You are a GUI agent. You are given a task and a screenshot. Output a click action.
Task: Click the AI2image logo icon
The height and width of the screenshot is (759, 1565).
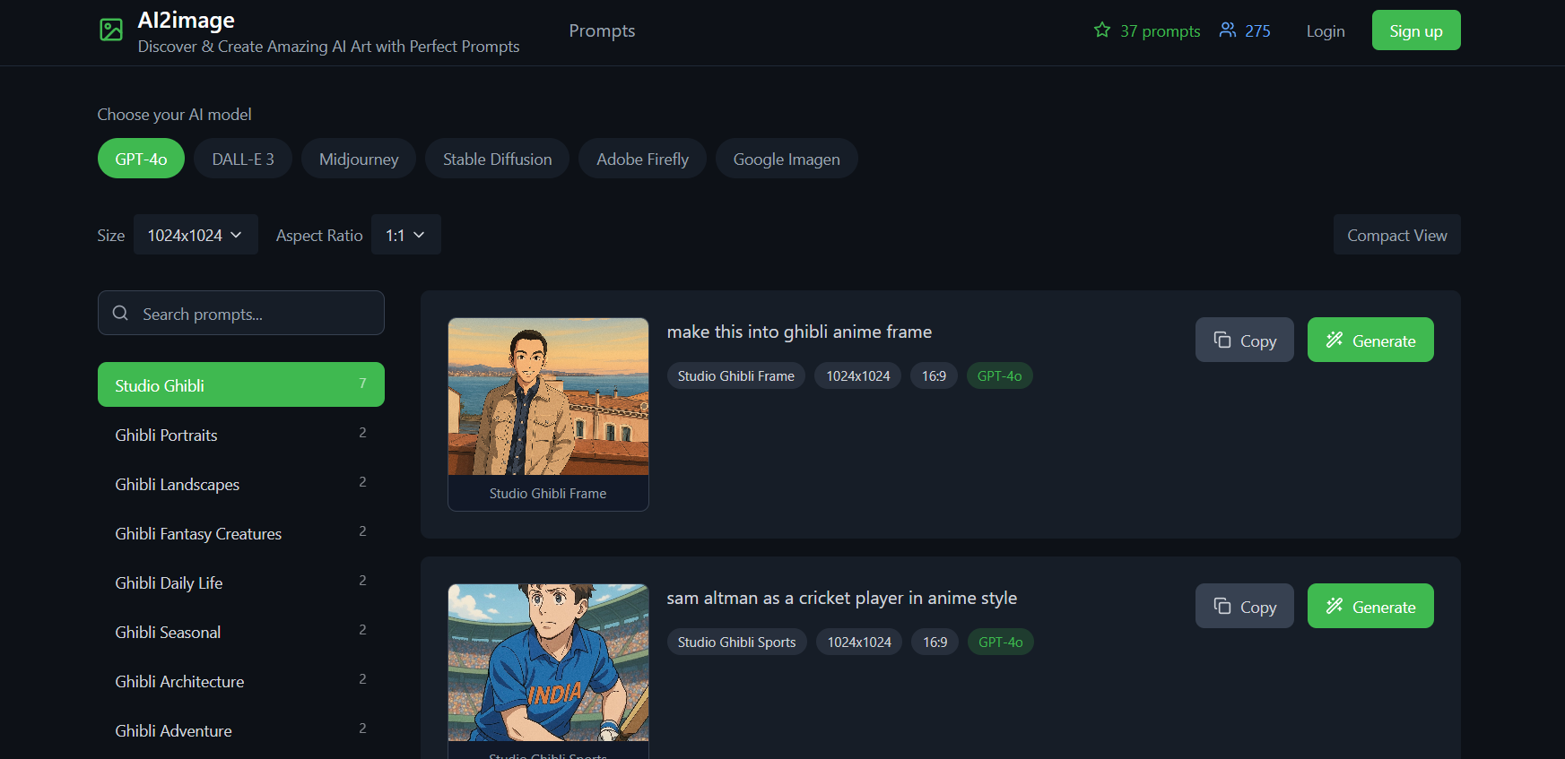click(111, 30)
